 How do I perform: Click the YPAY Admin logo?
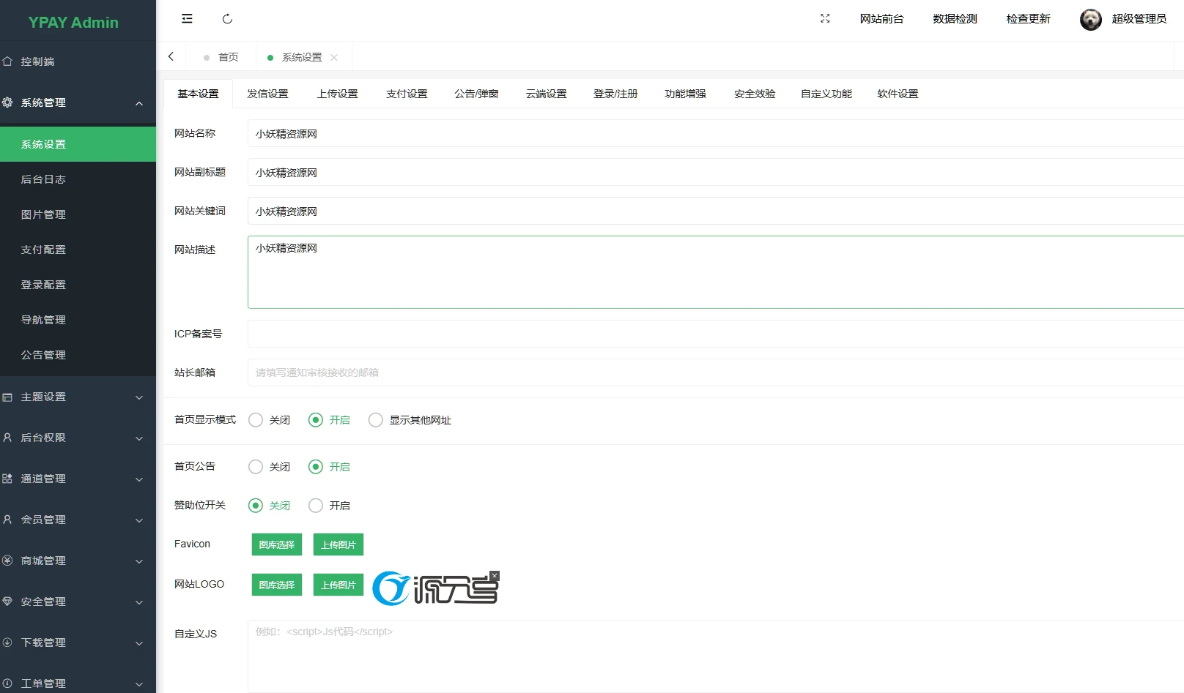pyautogui.click(x=73, y=23)
